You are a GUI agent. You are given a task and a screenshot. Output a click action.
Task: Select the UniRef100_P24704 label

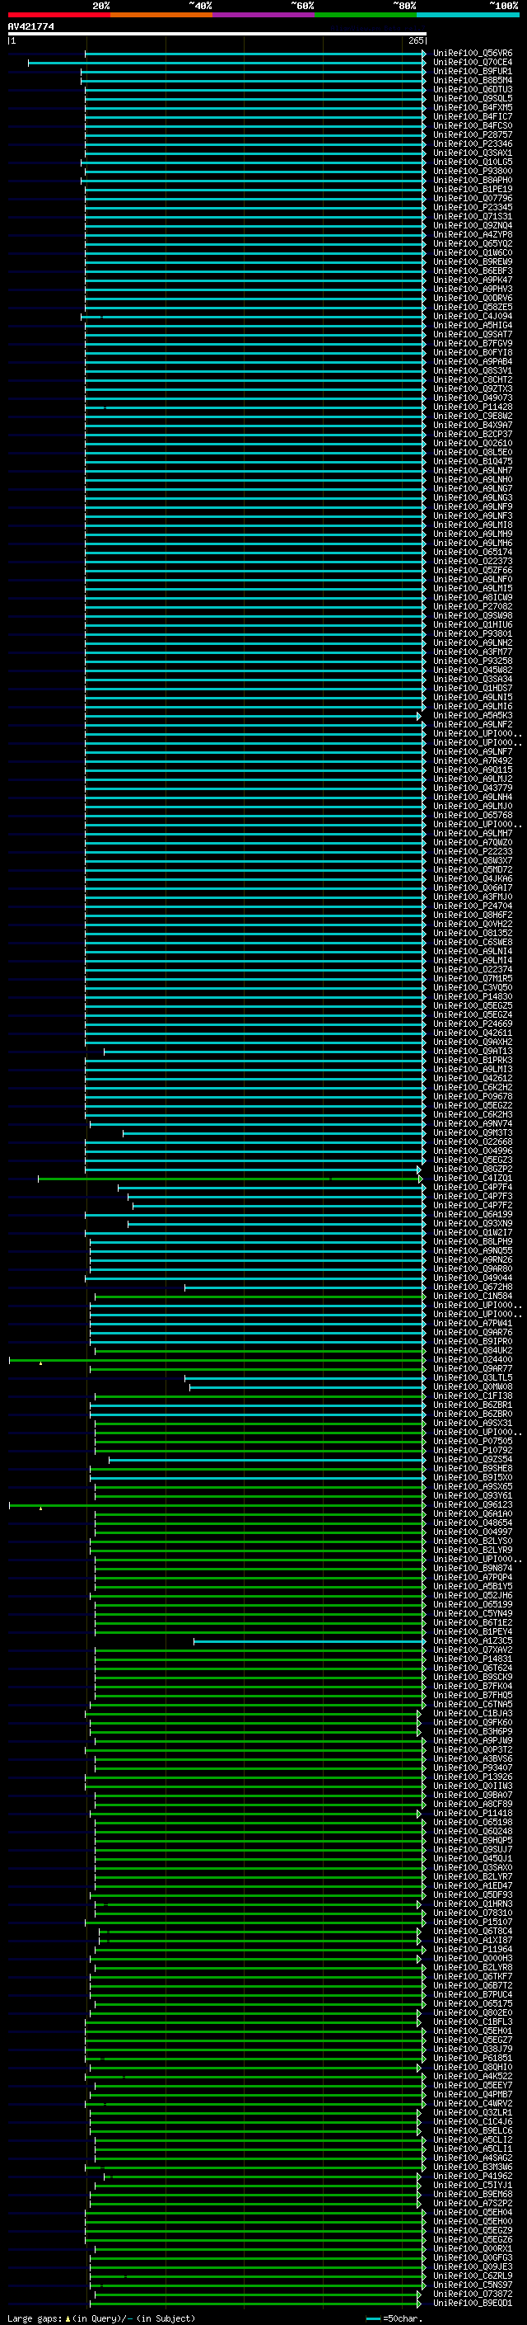(472, 906)
